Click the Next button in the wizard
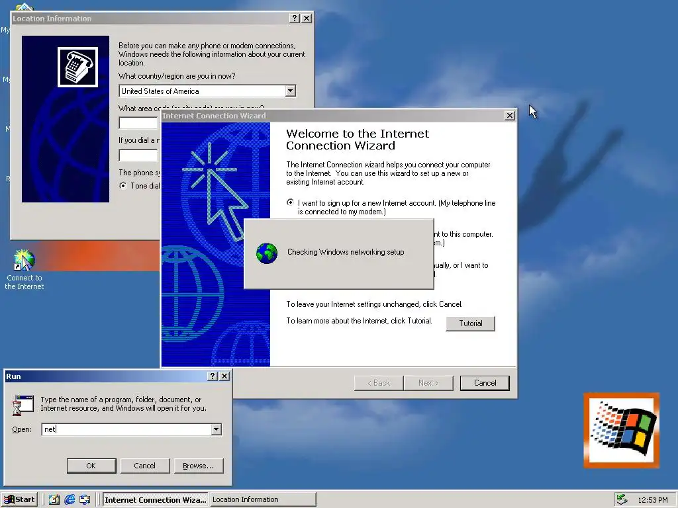This screenshot has width=678, height=508. click(x=428, y=383)
